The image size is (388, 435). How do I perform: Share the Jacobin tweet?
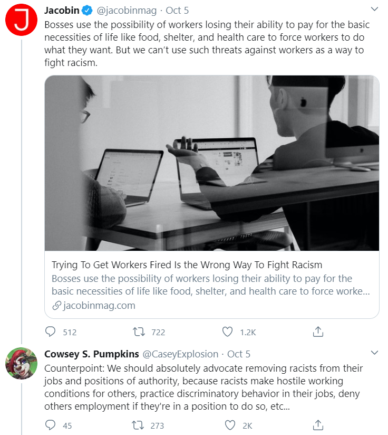tap(318, 331)
